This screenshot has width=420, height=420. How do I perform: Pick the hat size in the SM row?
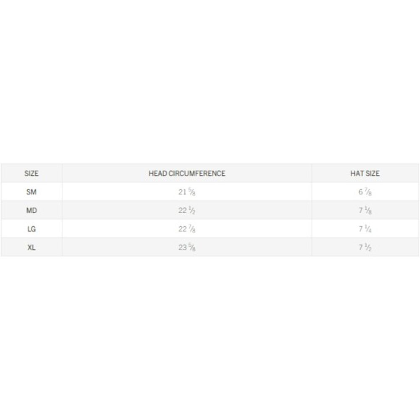(x=365, y=192)
